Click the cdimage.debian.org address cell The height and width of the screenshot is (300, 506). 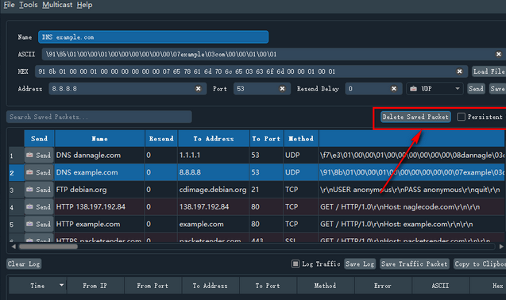214,190
